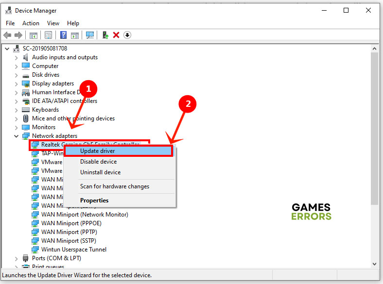The width and height of the screenshot is (383, 284).
Task: Select WAN Miniport (Network Monitor)
Action: pos(85,215)
